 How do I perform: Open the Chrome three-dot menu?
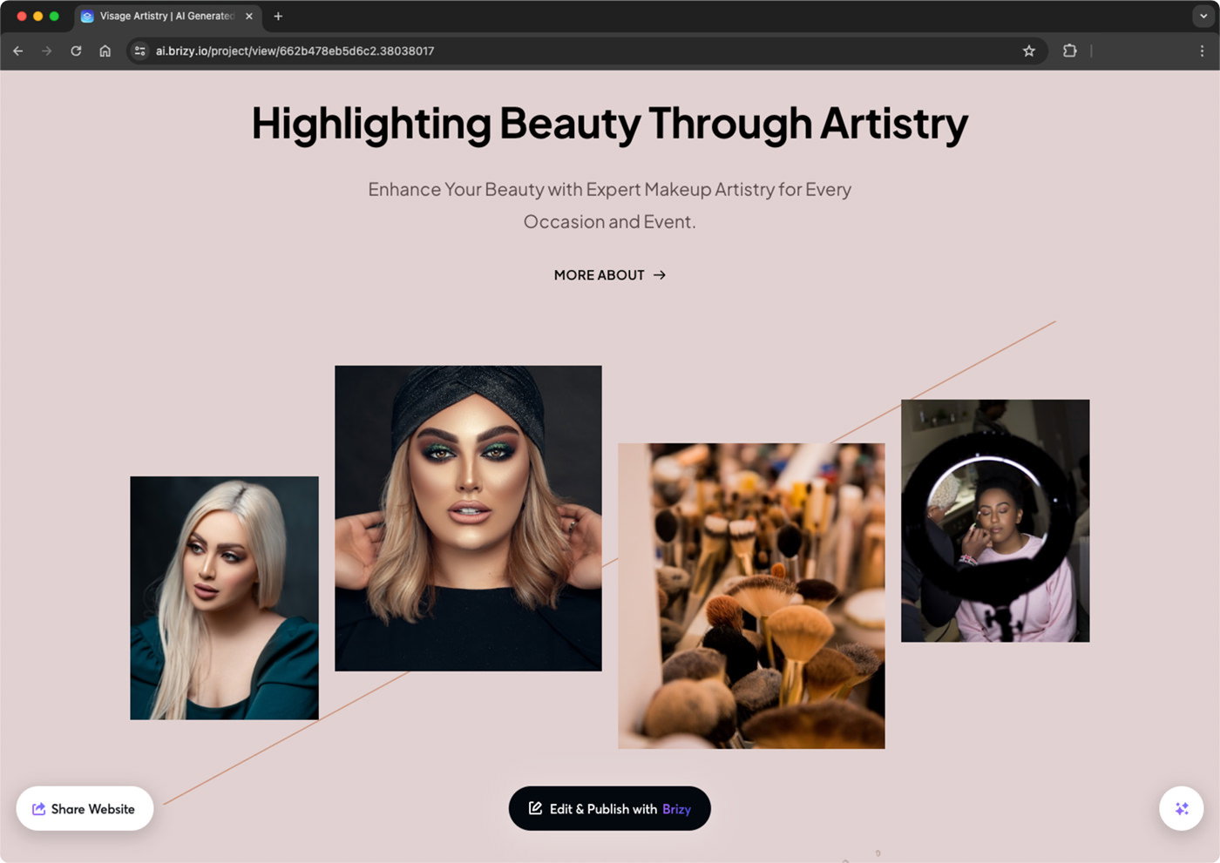[1202, 51]
